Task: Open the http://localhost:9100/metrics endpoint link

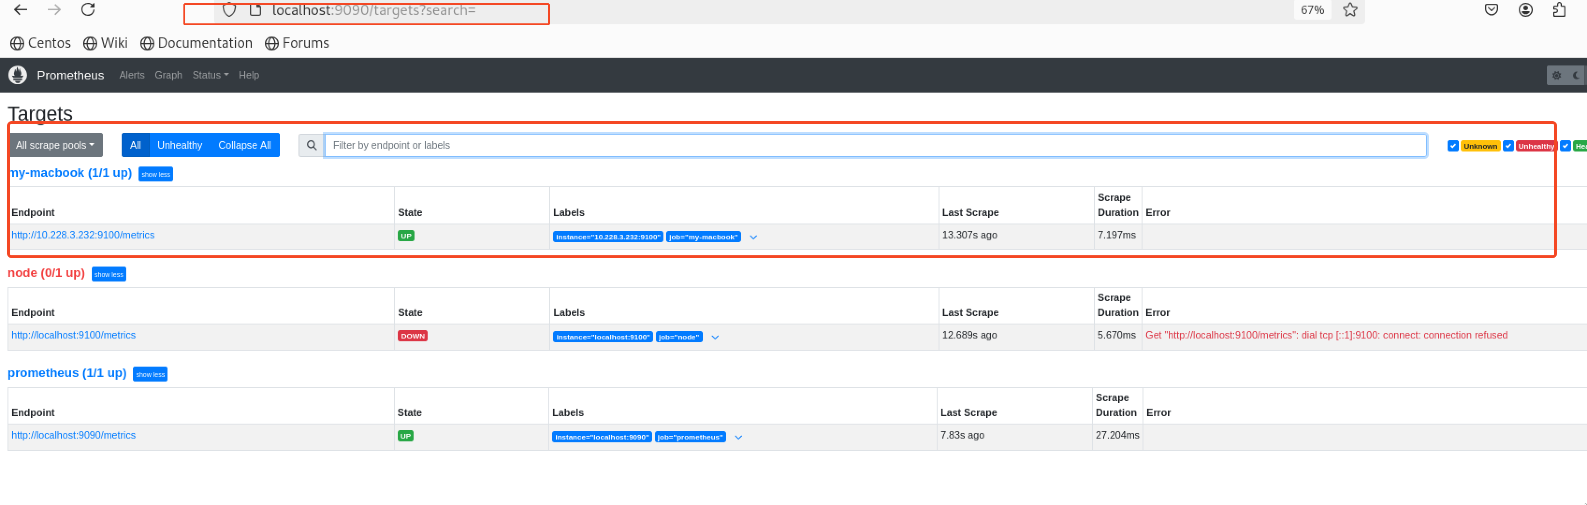Action: point(73,335)
